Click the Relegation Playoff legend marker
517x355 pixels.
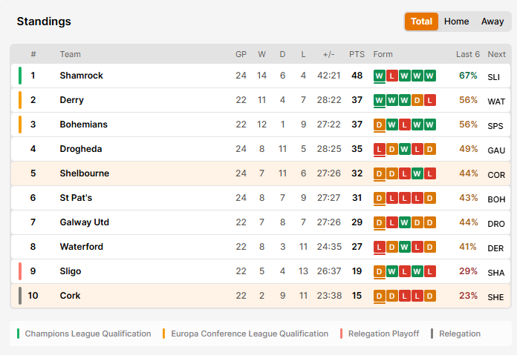point(341,334)
